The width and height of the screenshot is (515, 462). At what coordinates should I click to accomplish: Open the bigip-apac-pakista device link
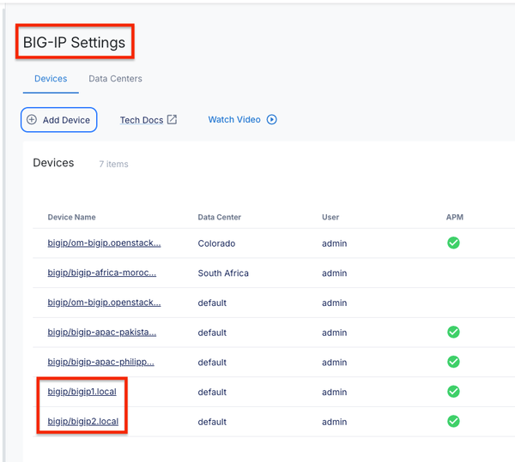(101, 333)
